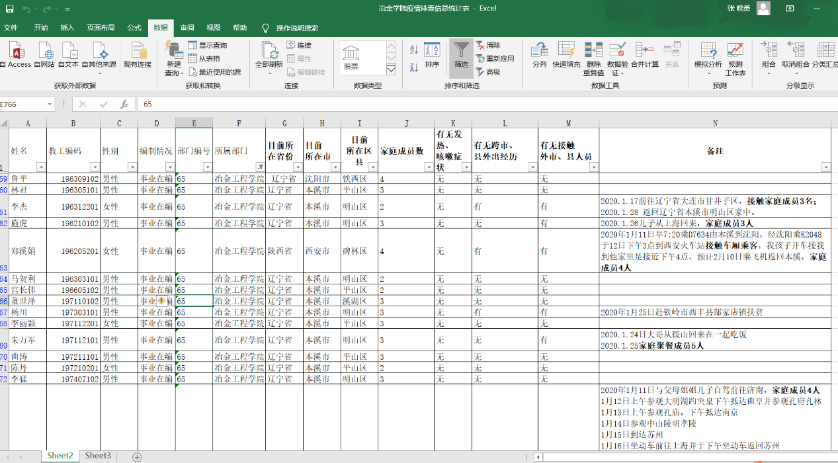Open 数据验证 data validation
838x463 pixels.
click(x=617, y=59)
